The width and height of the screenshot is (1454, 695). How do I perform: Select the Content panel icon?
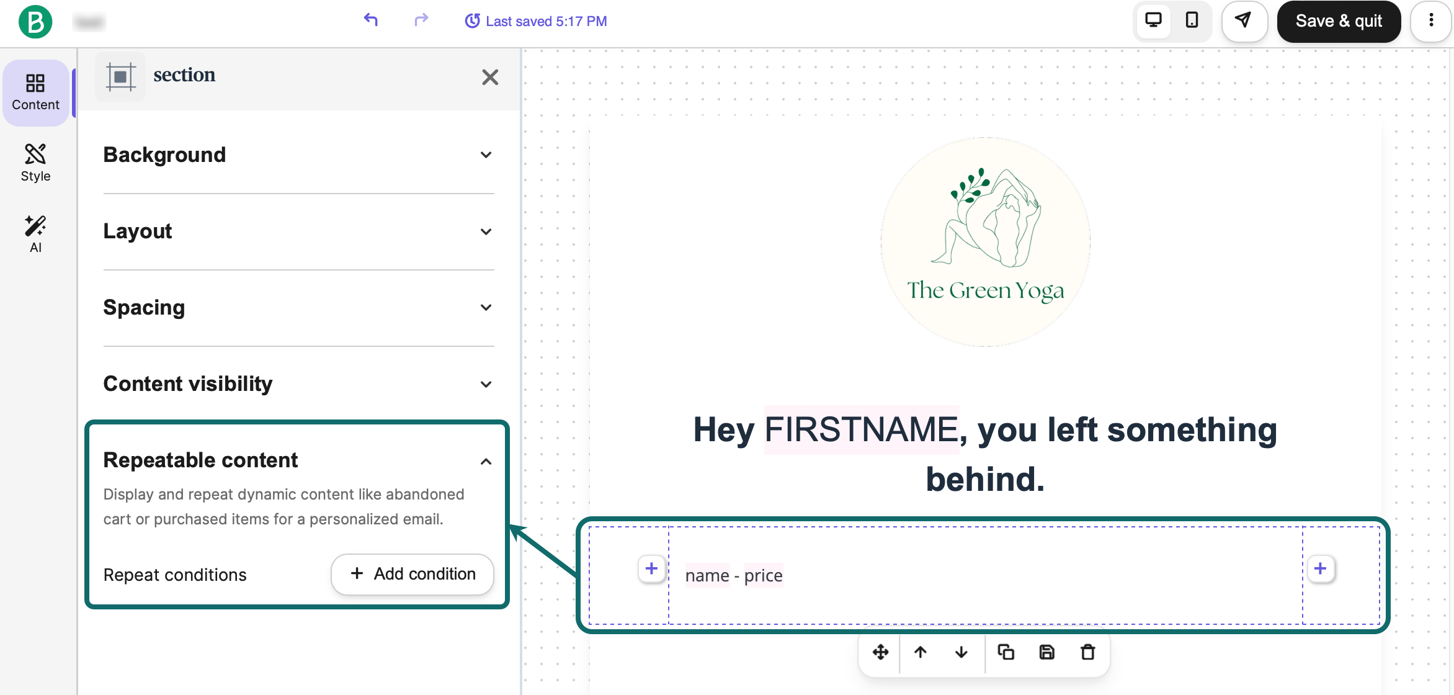pyautogui.click(x=35, y=92)
